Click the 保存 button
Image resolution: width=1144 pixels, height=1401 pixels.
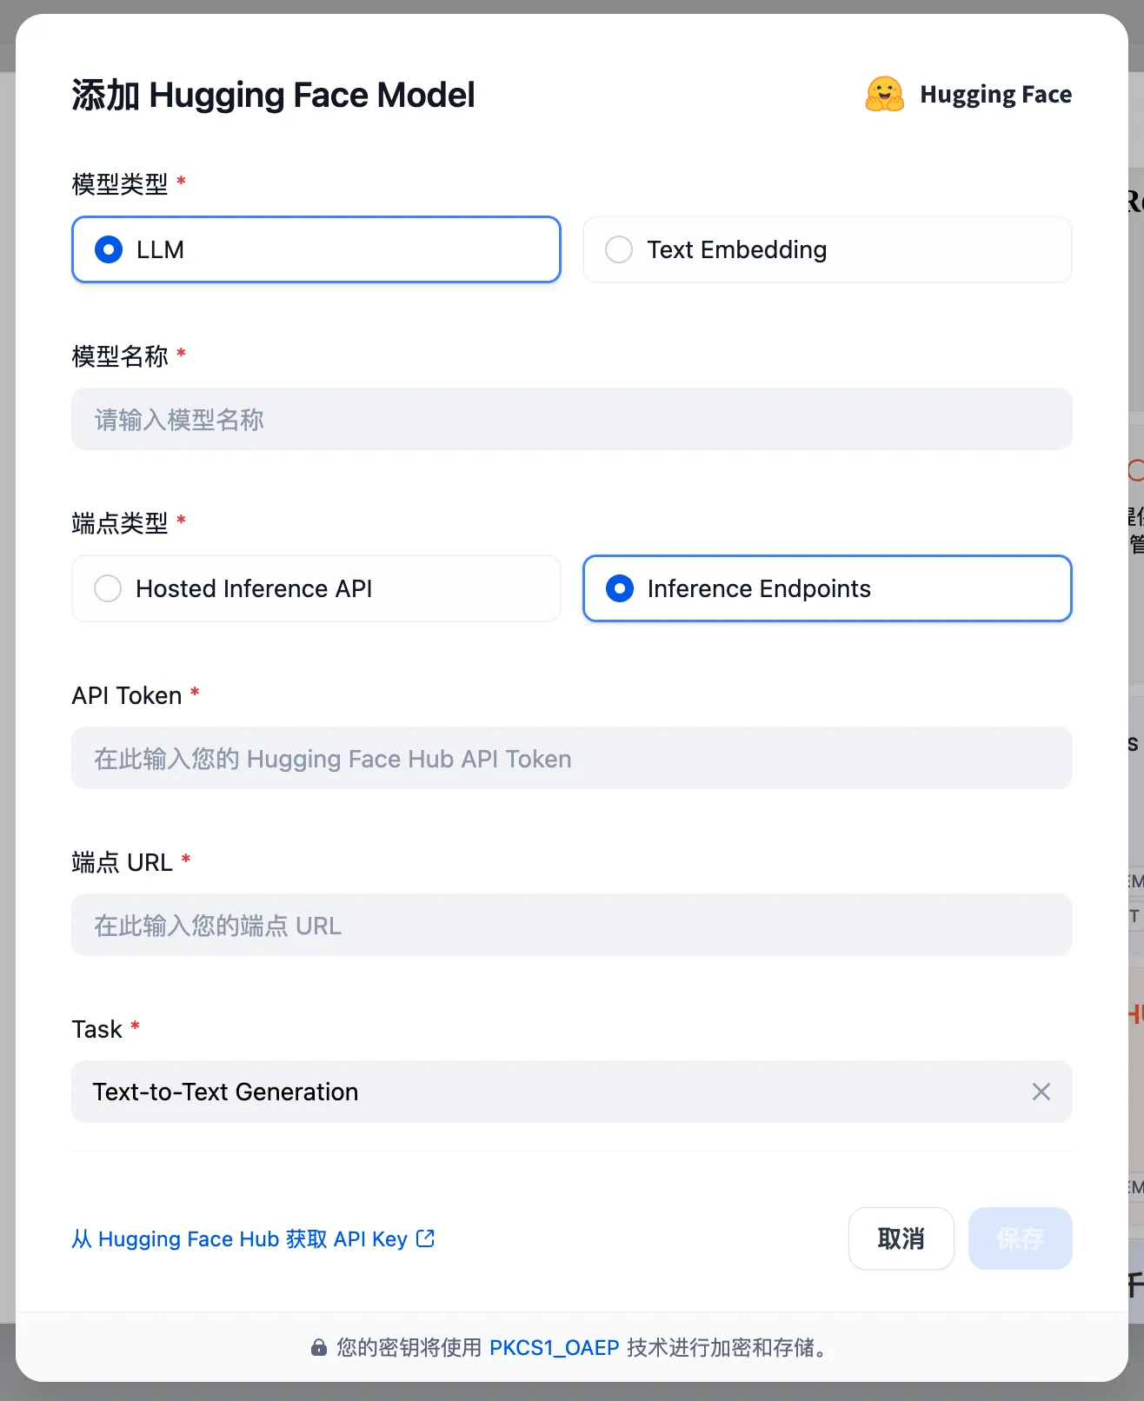1020,1238
